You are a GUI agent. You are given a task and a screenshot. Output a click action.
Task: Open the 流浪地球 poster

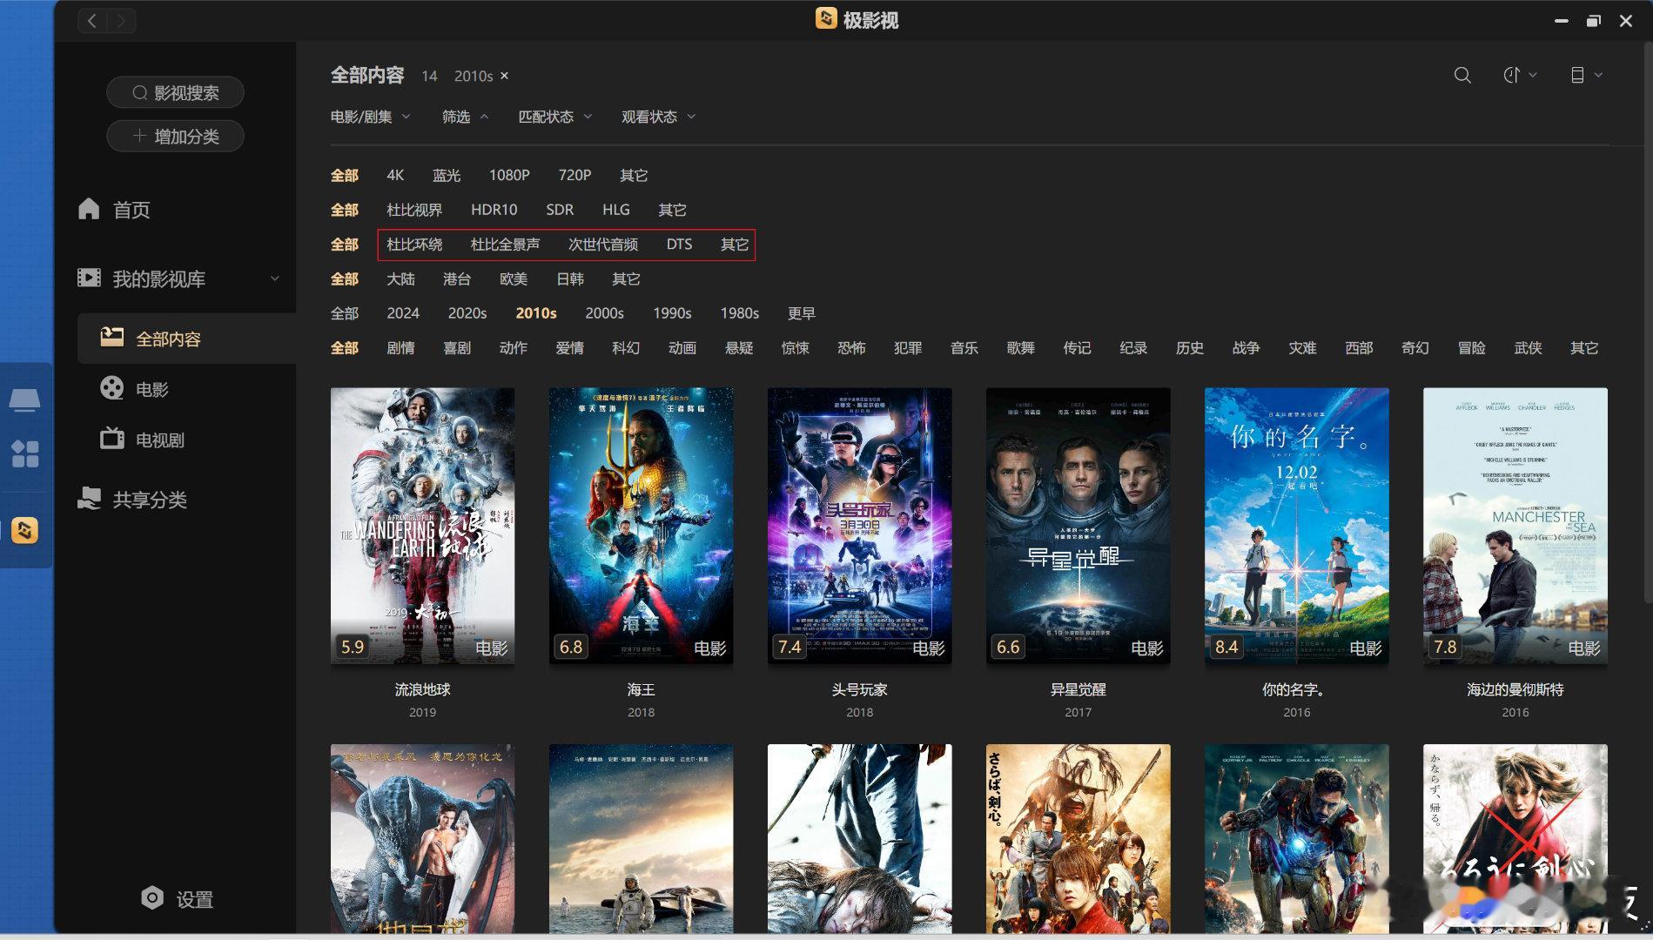(x=422, y=526)
